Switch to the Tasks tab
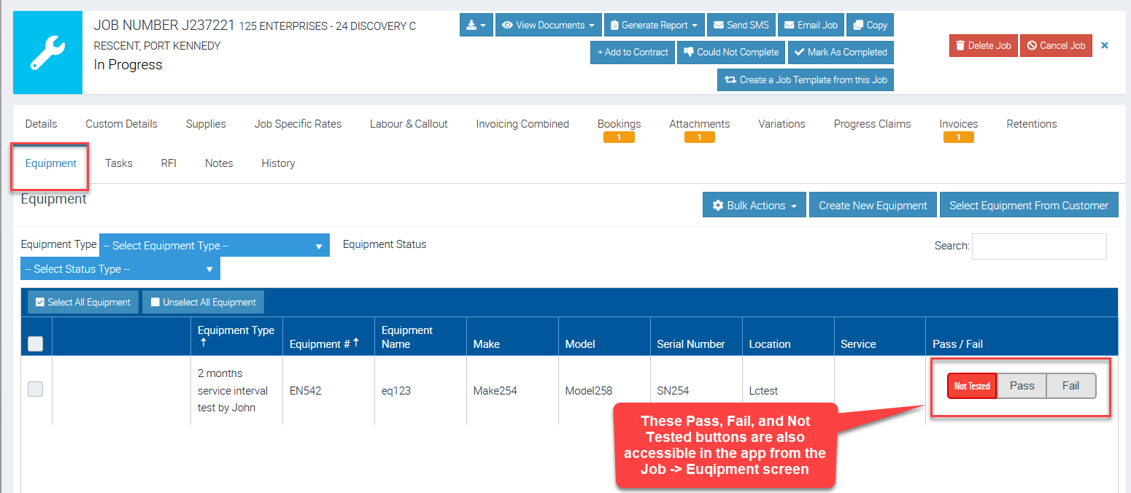Viewport: 1131px width, 493px height. click(118, 163)
